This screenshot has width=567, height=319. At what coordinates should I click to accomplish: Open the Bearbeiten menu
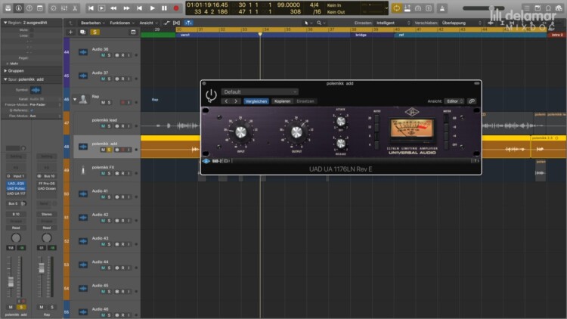click(92, 23)
